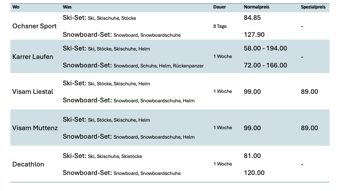Screen dimensions: 340x191
Task: Click Ochsner Sport snowboard price 127.90
Action: pos(254,34)
